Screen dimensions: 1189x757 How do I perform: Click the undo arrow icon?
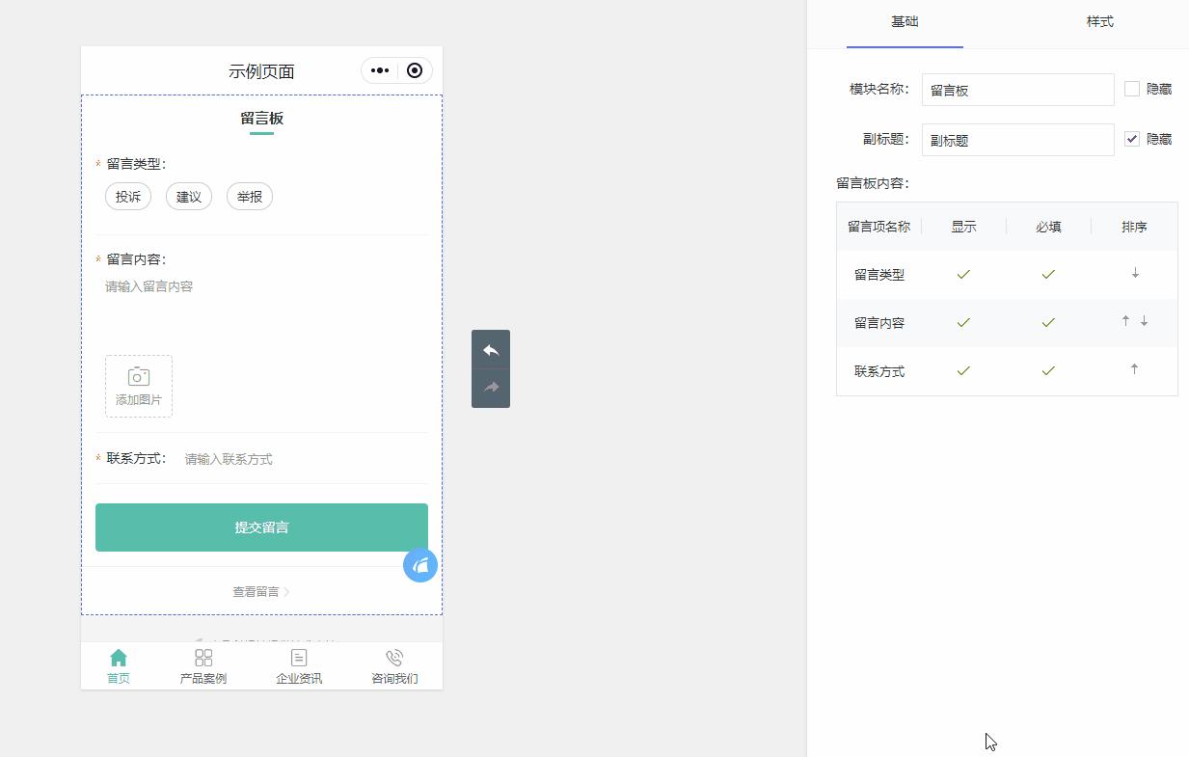coord(491,349)
